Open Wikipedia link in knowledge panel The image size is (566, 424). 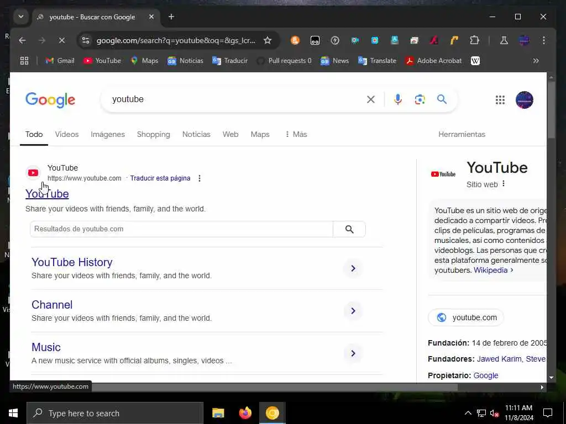click(x=492, y=270)
